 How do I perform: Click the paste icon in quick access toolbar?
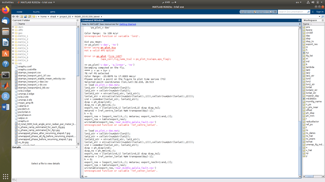(255, 12)
